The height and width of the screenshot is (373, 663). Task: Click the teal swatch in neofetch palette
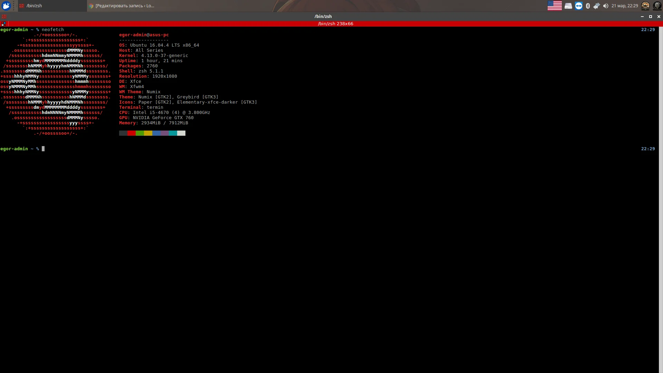(x=173, y=133)
